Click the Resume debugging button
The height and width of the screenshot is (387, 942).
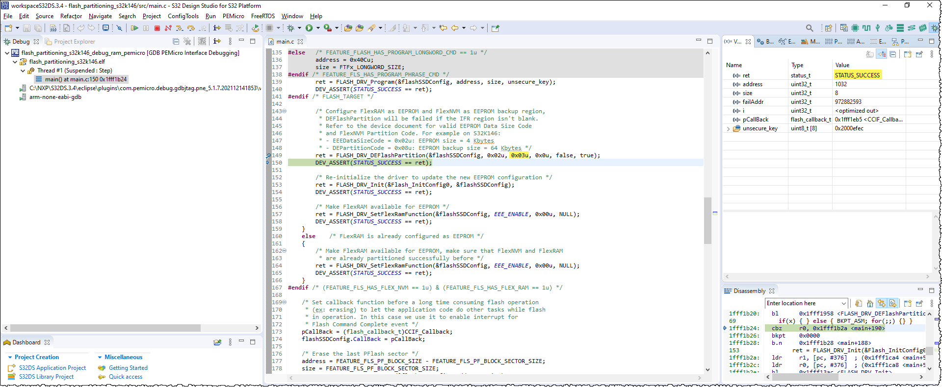pyautogui.click(x=134, y=28)
